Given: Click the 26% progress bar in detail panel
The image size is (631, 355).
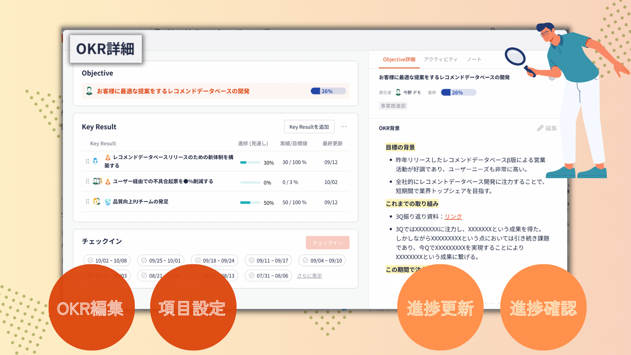Looking at the screenshot, I should point(458,92).
